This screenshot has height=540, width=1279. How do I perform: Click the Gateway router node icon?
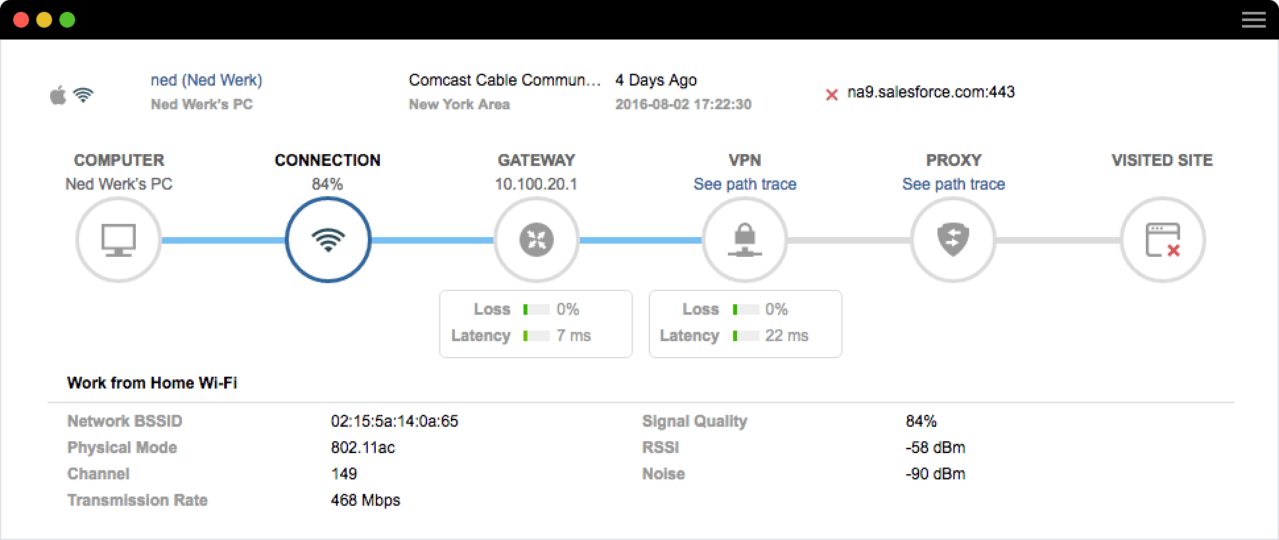(536, 240)
